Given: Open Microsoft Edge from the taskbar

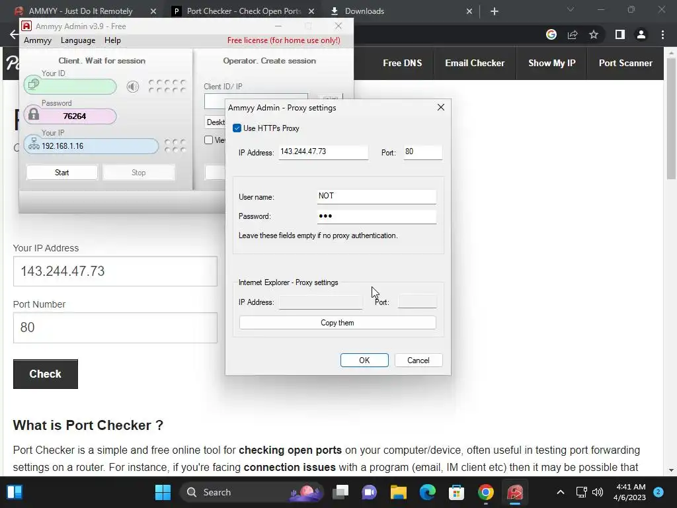Looking at the screenshot, I should [428, 492].
